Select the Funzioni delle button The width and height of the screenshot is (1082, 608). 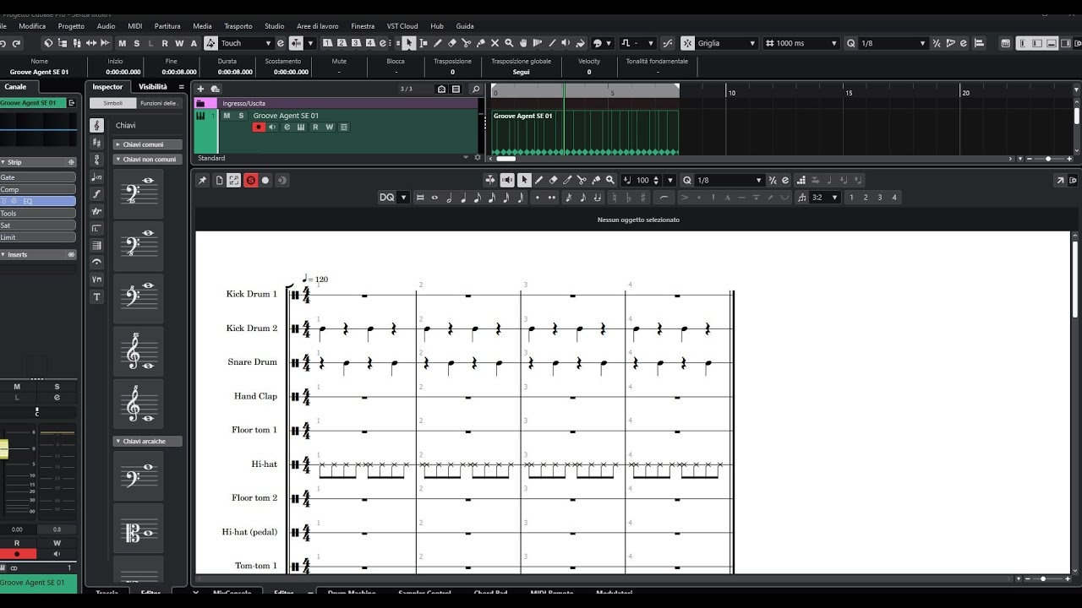[159, 103]
